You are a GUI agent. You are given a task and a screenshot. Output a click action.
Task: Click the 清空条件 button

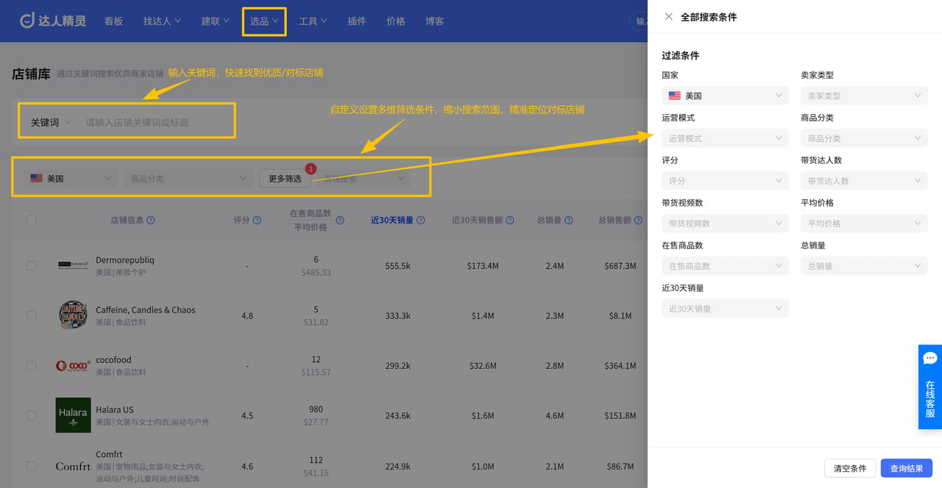tap(849, 468)
